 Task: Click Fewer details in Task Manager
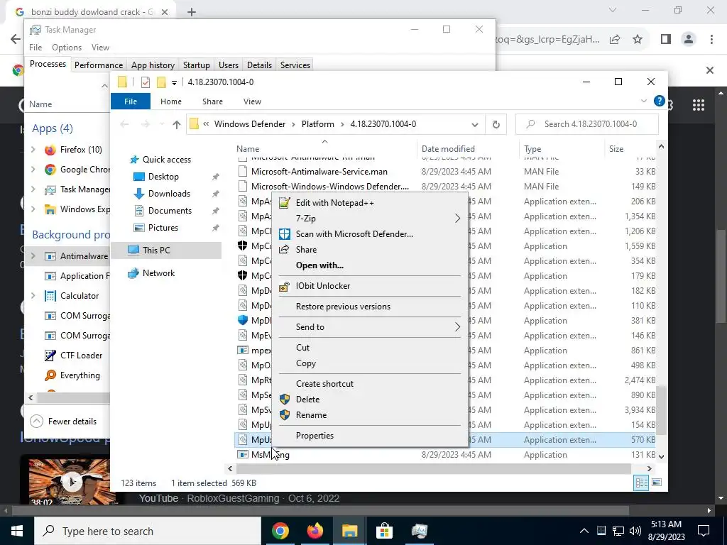(x=63, y=422)
